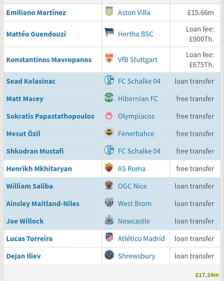This screenshot has height=281, width=224.
Task: Click the VfB Stuttgart crest icon
Action: (x=109, y=58)
